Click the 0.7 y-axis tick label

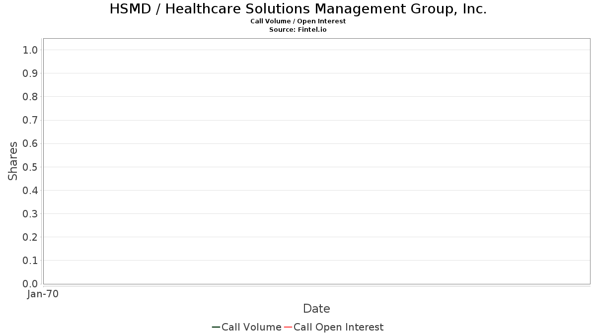pyautogui.click(x=30, y=120)
